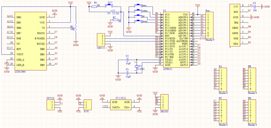This screenshot has height=128, width=271.
Task: Click the reset pushbutton switch symbol
Action: (x=109, y=6)
